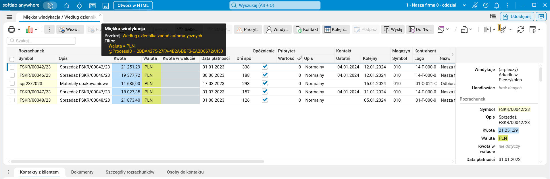Toggle Opóźnienie checkbox in FSKR/00042/23 row

pos(265,67)
